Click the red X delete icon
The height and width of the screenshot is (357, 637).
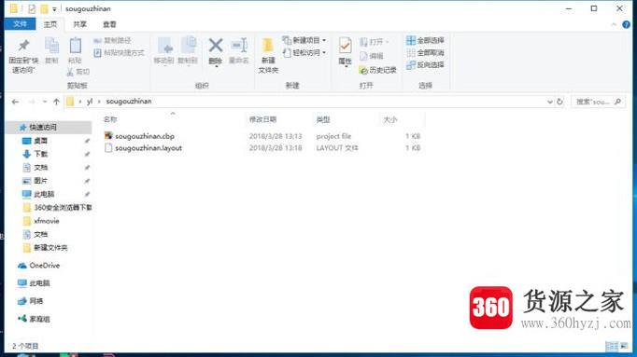(x=216, y=45)
